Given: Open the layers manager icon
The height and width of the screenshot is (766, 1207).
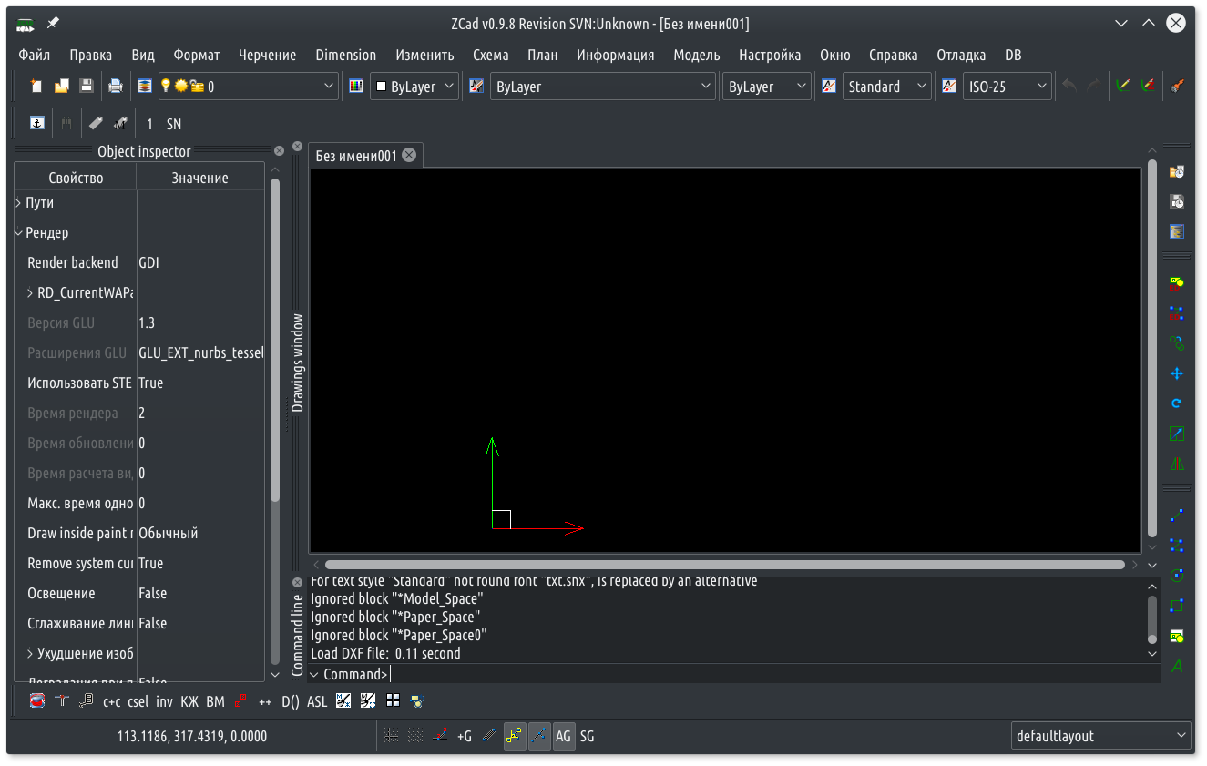Looking at the screenshot, I should [x=145, y=87].
